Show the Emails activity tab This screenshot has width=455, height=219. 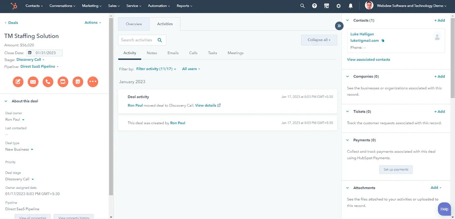[x=173, y=53]
